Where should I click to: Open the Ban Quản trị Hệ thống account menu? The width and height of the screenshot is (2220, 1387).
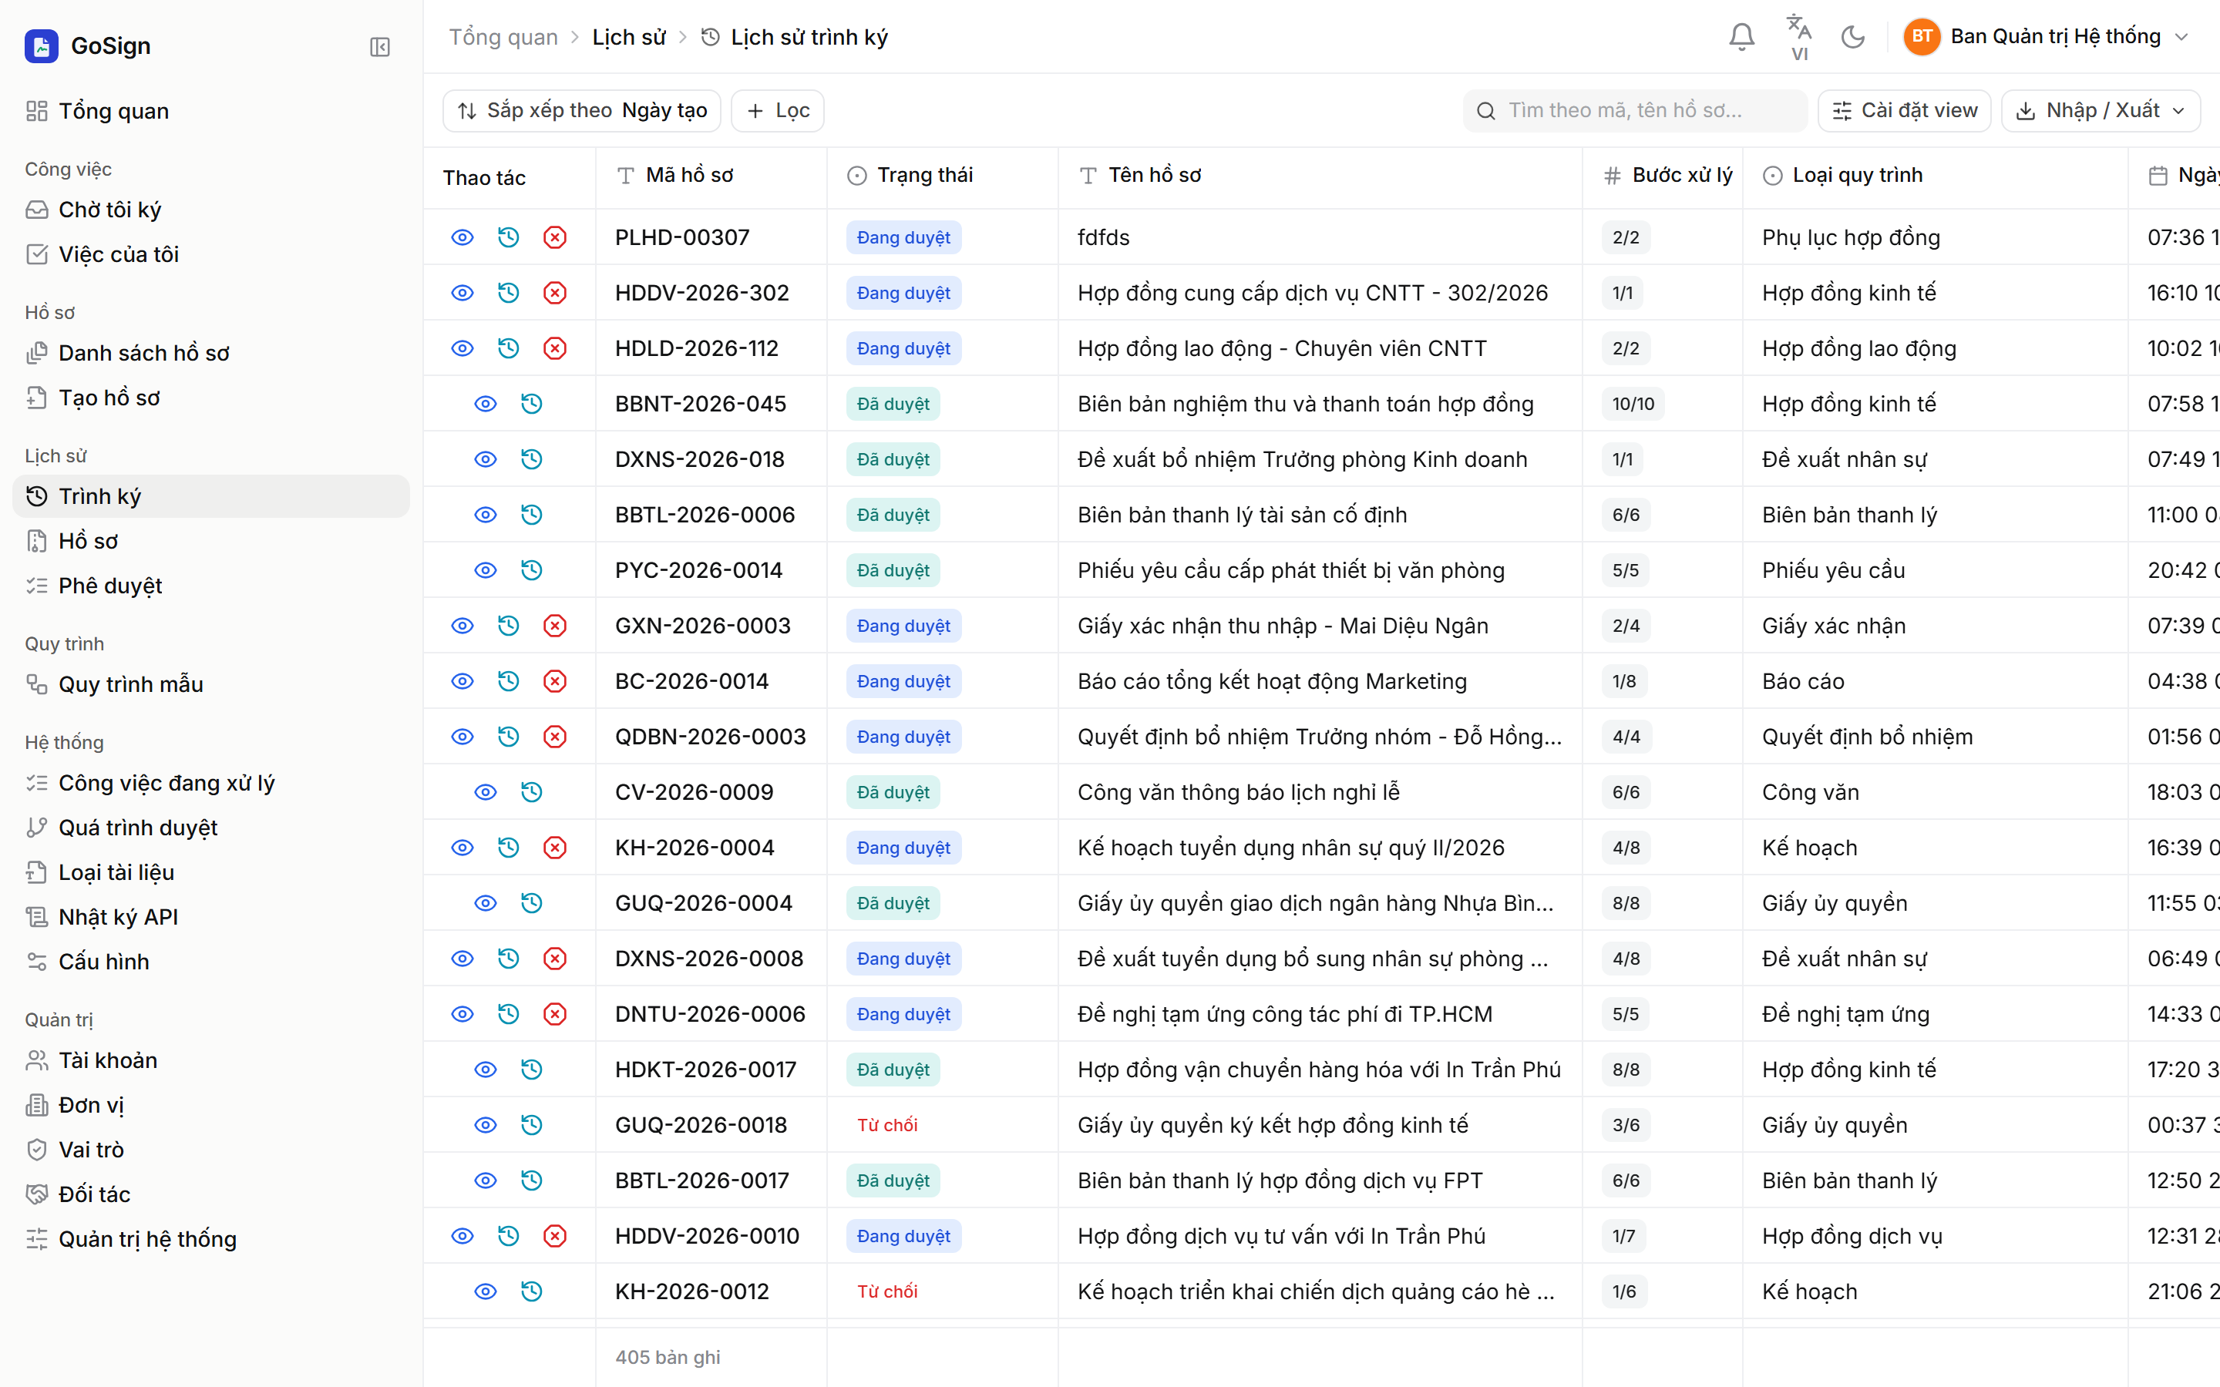pos(2047,37)
